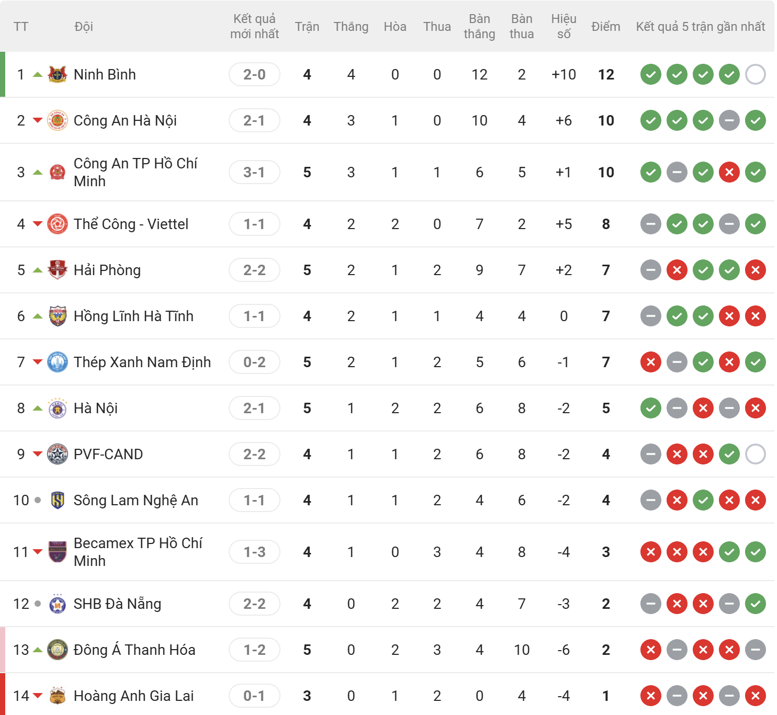Click the Trận column header
Viewport: 777px width, 715px height.
307,27
